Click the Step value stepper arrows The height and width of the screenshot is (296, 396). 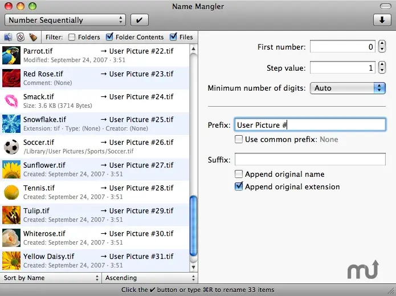coord(382,67)
